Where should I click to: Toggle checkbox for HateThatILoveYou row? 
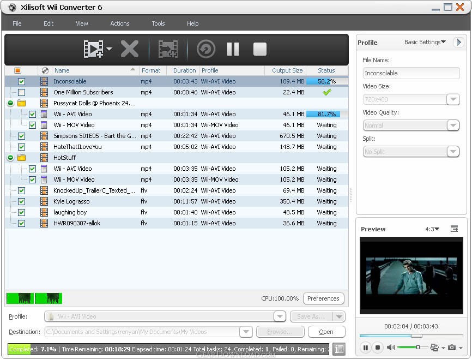pyautogui.click(x=21, y=147)
